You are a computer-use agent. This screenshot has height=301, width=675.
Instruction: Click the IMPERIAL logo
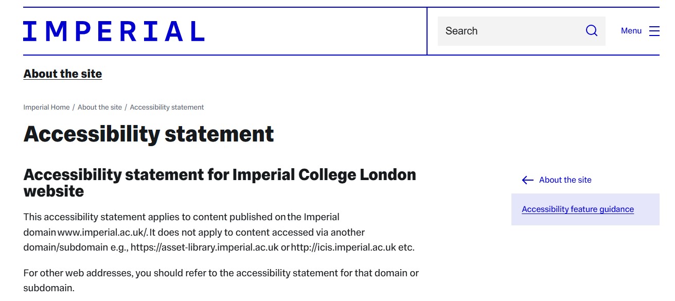pos(114,31)
